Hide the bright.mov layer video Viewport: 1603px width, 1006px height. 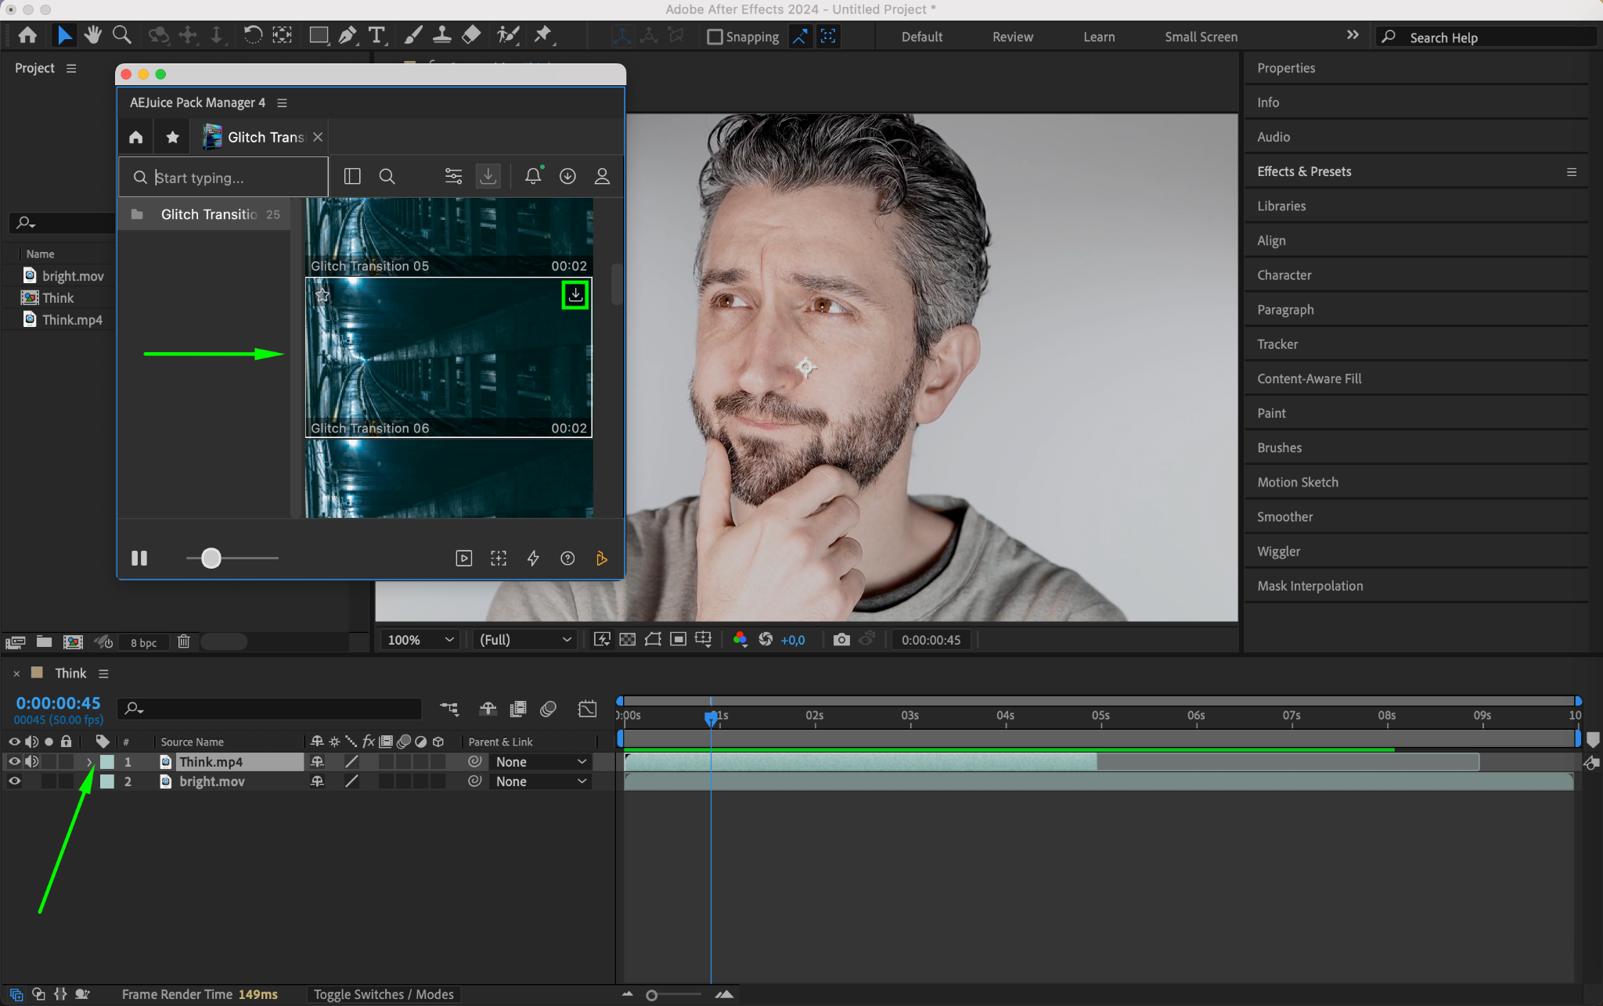[x=14, y=781]
